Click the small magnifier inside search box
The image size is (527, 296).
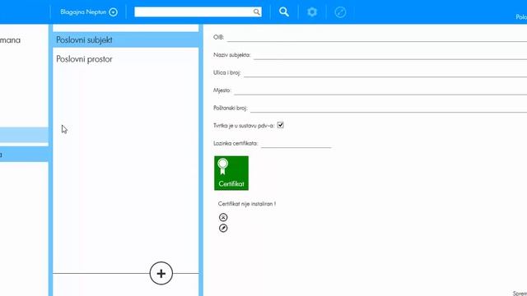[x=256, y=12]
